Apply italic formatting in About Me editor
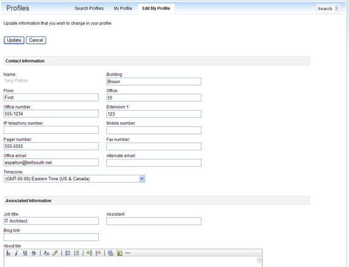 coord(16,253)
